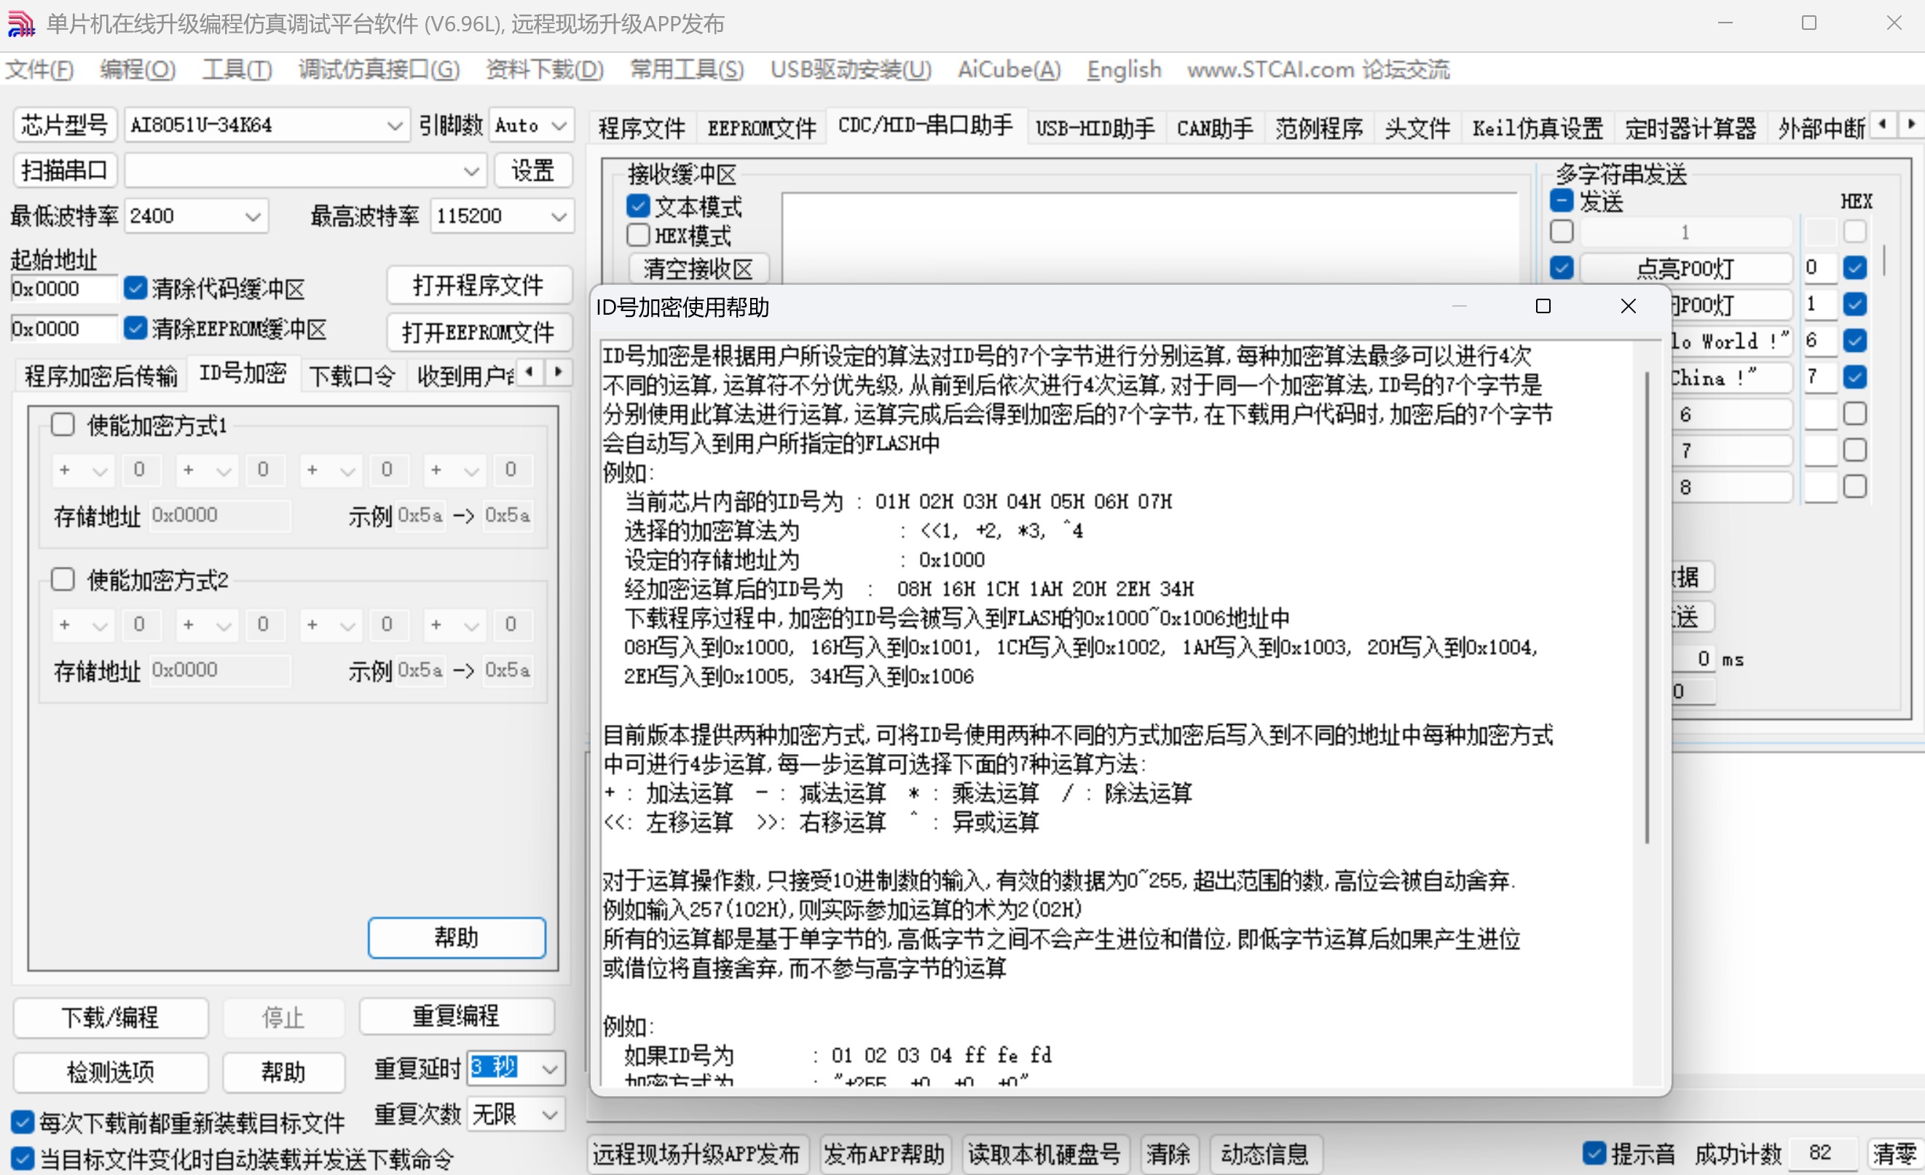Click 读取本机硬盘号 button

(x=1044, y=1154)
